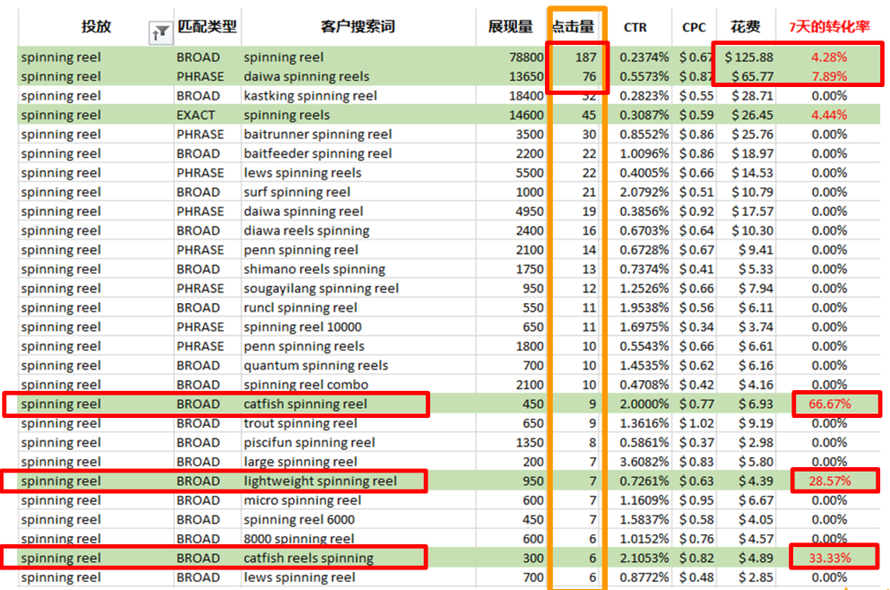This screenshot has width=890, height=590.
Task: Click the 匹配类型 column header
Action: [x=210, y=26]
